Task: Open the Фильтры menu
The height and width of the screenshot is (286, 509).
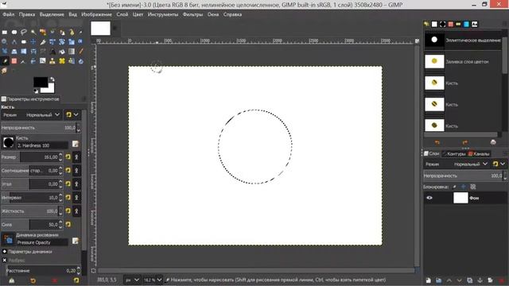Action: click(192, 14)
